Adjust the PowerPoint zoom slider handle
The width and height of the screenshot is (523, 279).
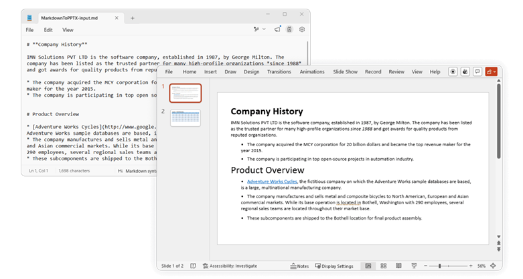click(x=439, y=266)
